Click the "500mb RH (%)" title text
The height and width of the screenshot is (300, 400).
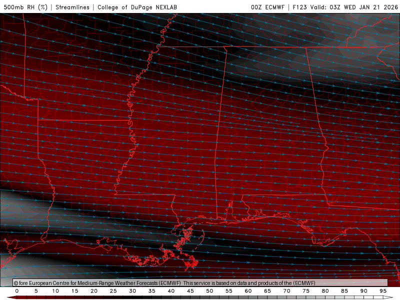25,7
